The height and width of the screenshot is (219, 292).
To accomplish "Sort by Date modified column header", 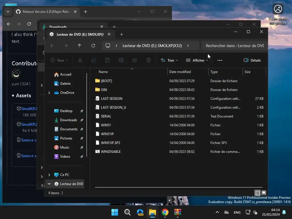I will (x=180, y=72).
